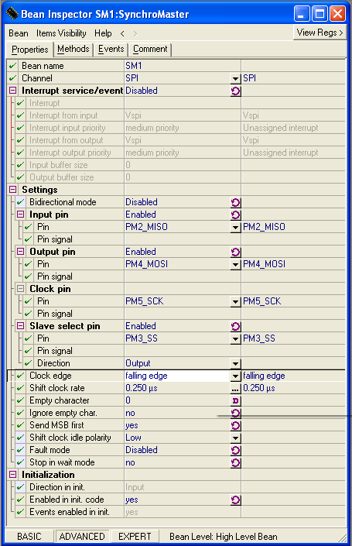The width and height of the screenshot is (352, 546).
Task: Switch to the Comment tab
Action: (x=150, y=49)
